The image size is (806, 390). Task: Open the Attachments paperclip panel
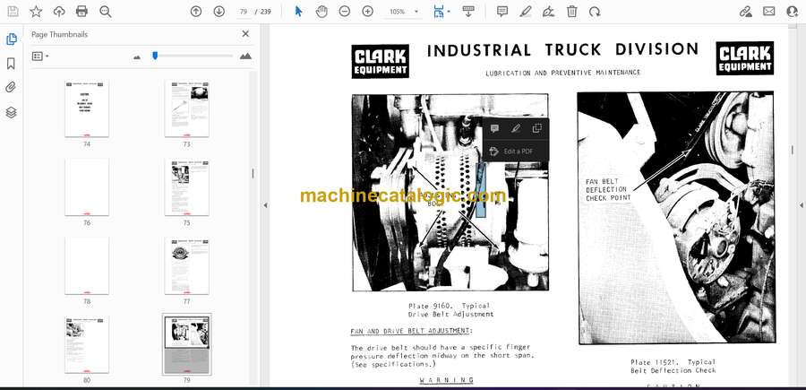tap(11, 88)
